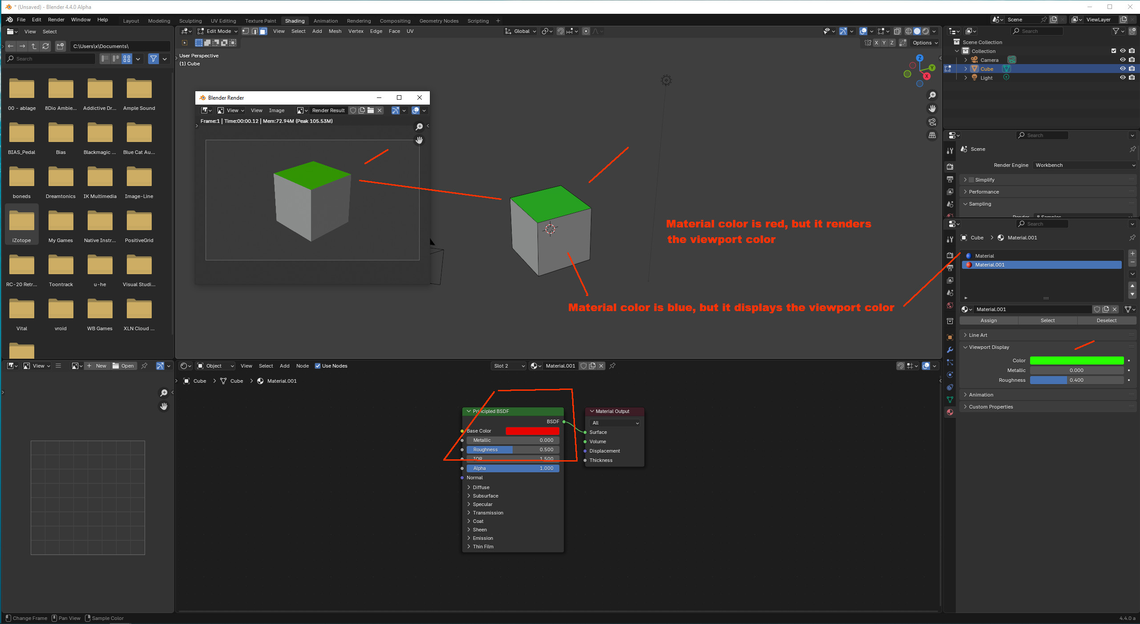Expand the Performance panel
1140x624 pixels.
pos(983,192)
